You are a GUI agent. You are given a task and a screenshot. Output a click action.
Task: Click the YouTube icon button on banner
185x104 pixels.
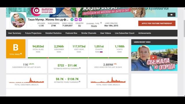point(171,15)
